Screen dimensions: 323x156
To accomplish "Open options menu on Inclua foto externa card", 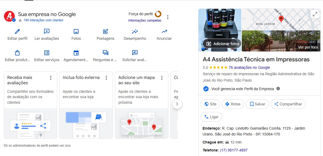I will (x=106, y=78).
